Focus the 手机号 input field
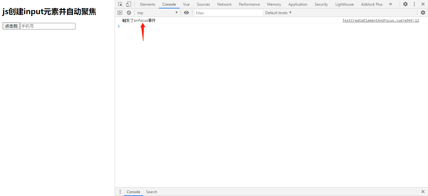428x196 pixels. (48, 26)
